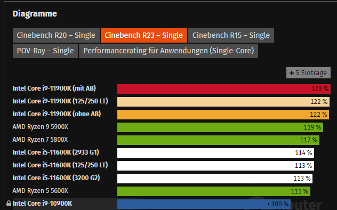Click the 113 % bar of i5-11600K (3200 G2)

pos(215,179)
